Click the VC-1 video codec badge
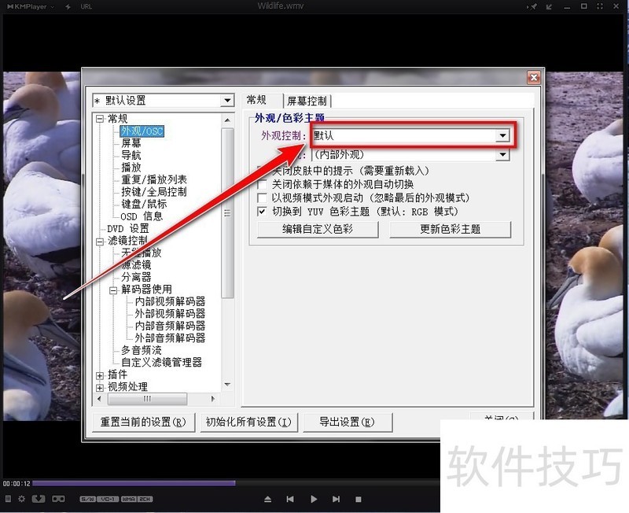The width and height of the screenshot is (629, 513). click(109, 498)
